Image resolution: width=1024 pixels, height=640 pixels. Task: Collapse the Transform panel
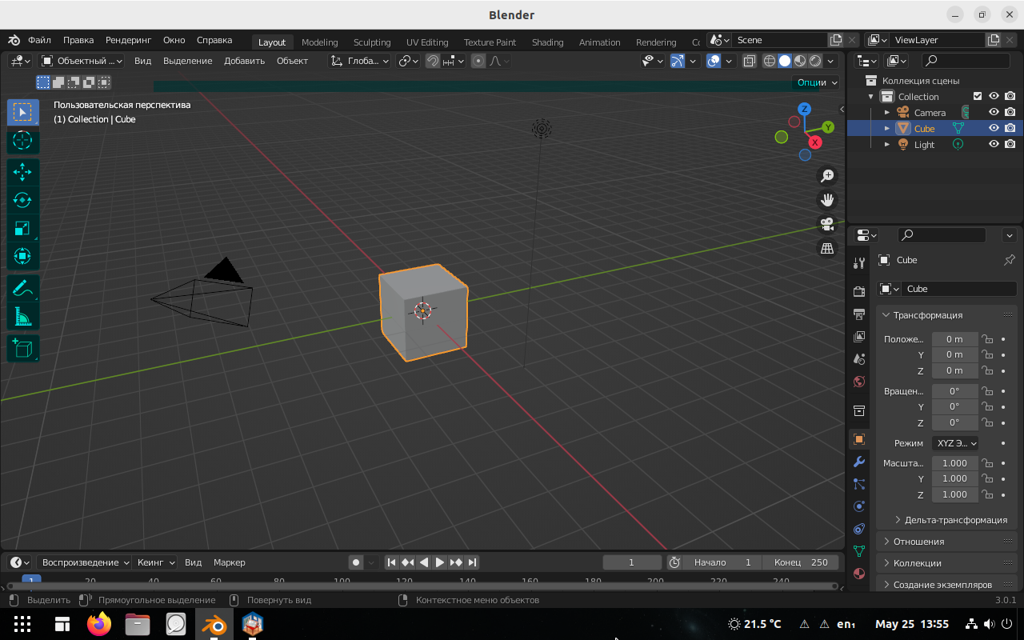[947, 315]
